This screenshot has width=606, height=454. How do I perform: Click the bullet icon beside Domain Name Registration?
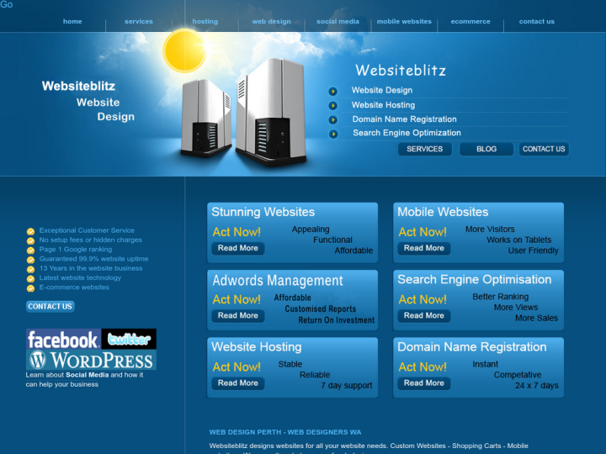click(333, 119)
